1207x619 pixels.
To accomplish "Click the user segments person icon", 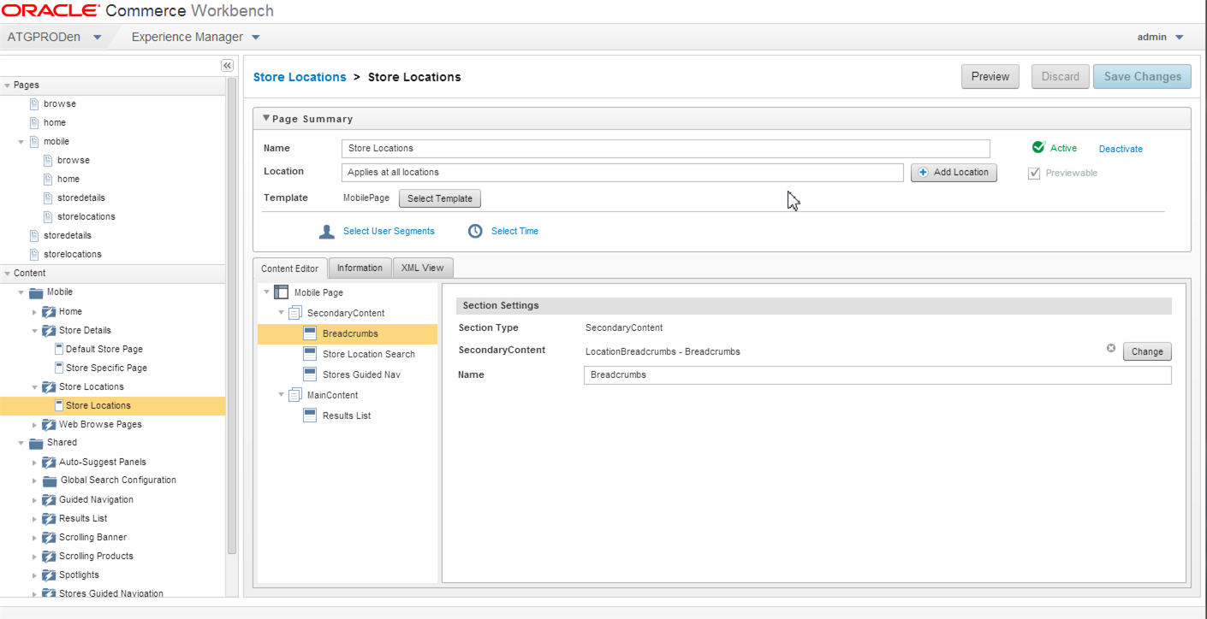I will pos(326,231).
